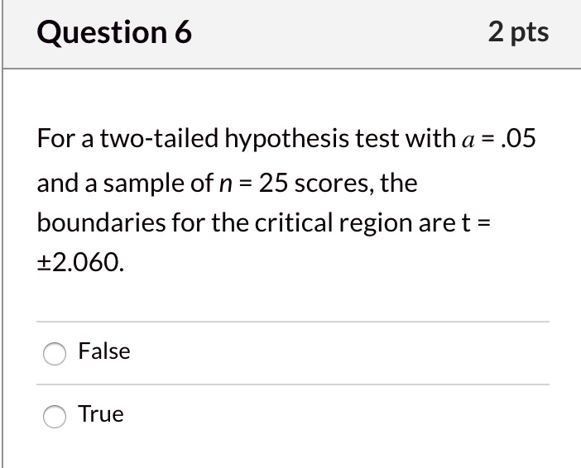Click the "Question 6" heading
This screenshot has width=581, height=468.
tap(115, 33)
